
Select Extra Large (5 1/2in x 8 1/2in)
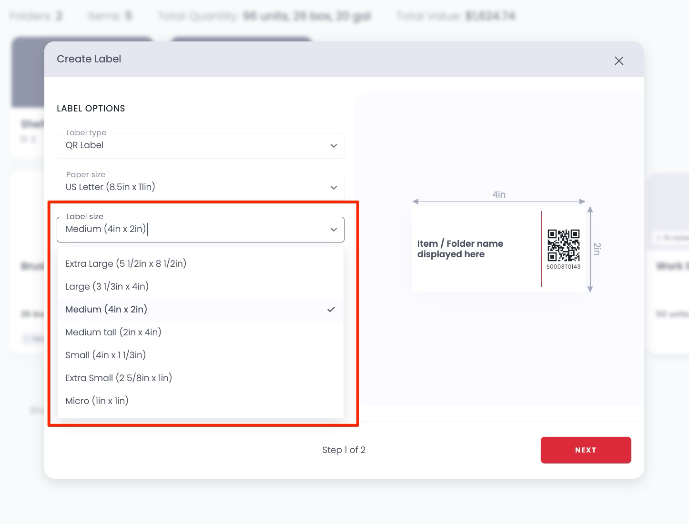[x=126, y=264]
